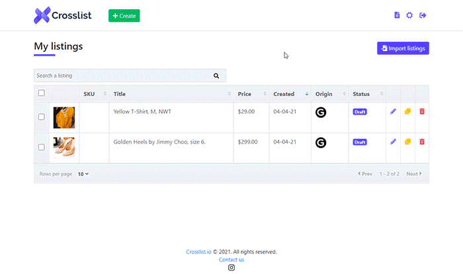Image resolution: width=463 pixels, height=274 pixels.
Task: Click the Draft badge for Golden Heels
Action: (360, 142)
